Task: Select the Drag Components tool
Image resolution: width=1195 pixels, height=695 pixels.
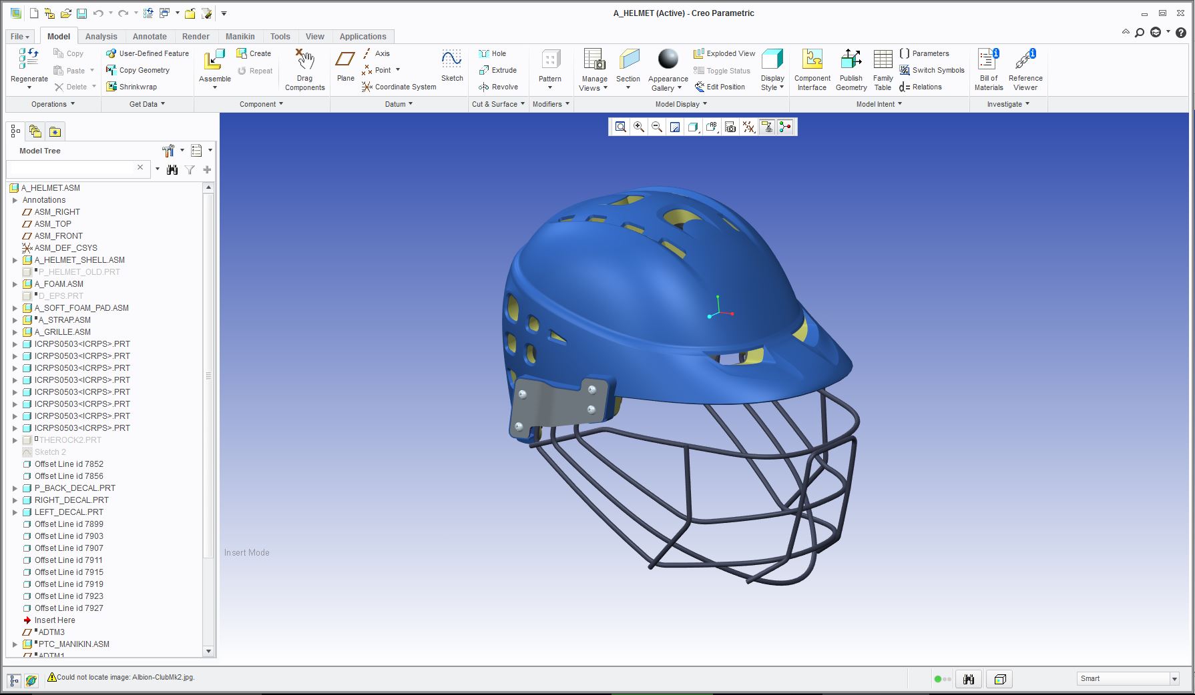Action: [x=304, y=61]
